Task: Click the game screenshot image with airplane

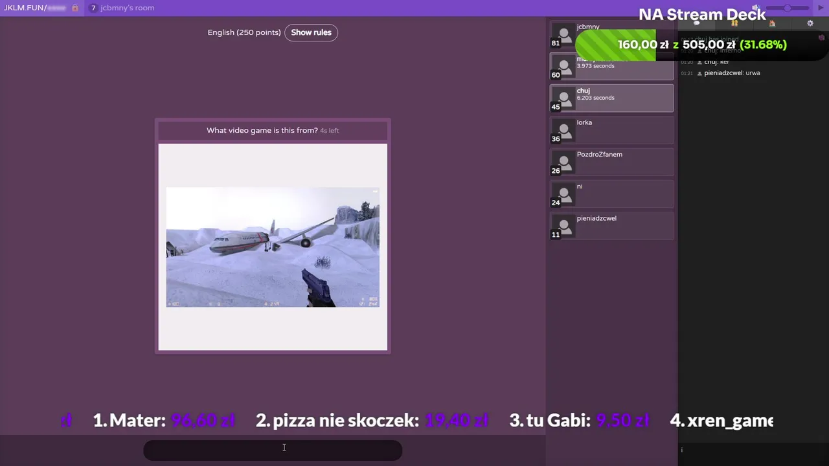Action: click(273, 247)
